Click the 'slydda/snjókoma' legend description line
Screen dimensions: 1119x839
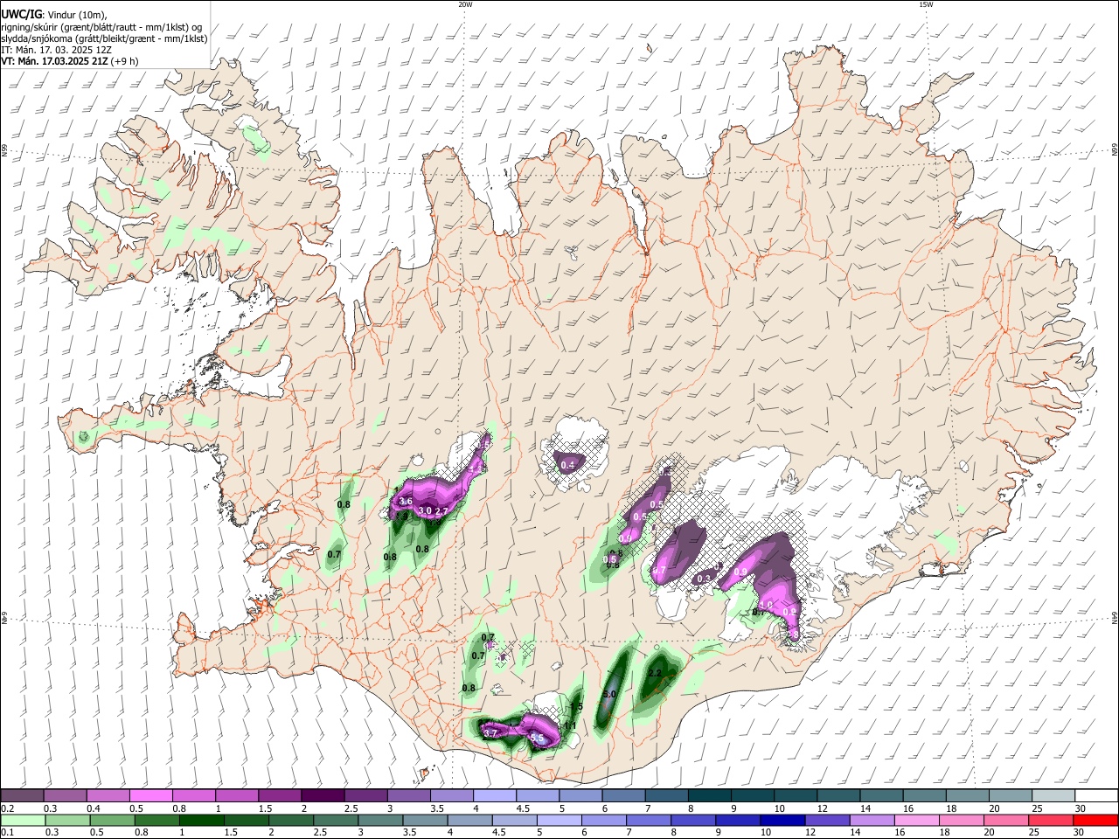click(104, 38)
